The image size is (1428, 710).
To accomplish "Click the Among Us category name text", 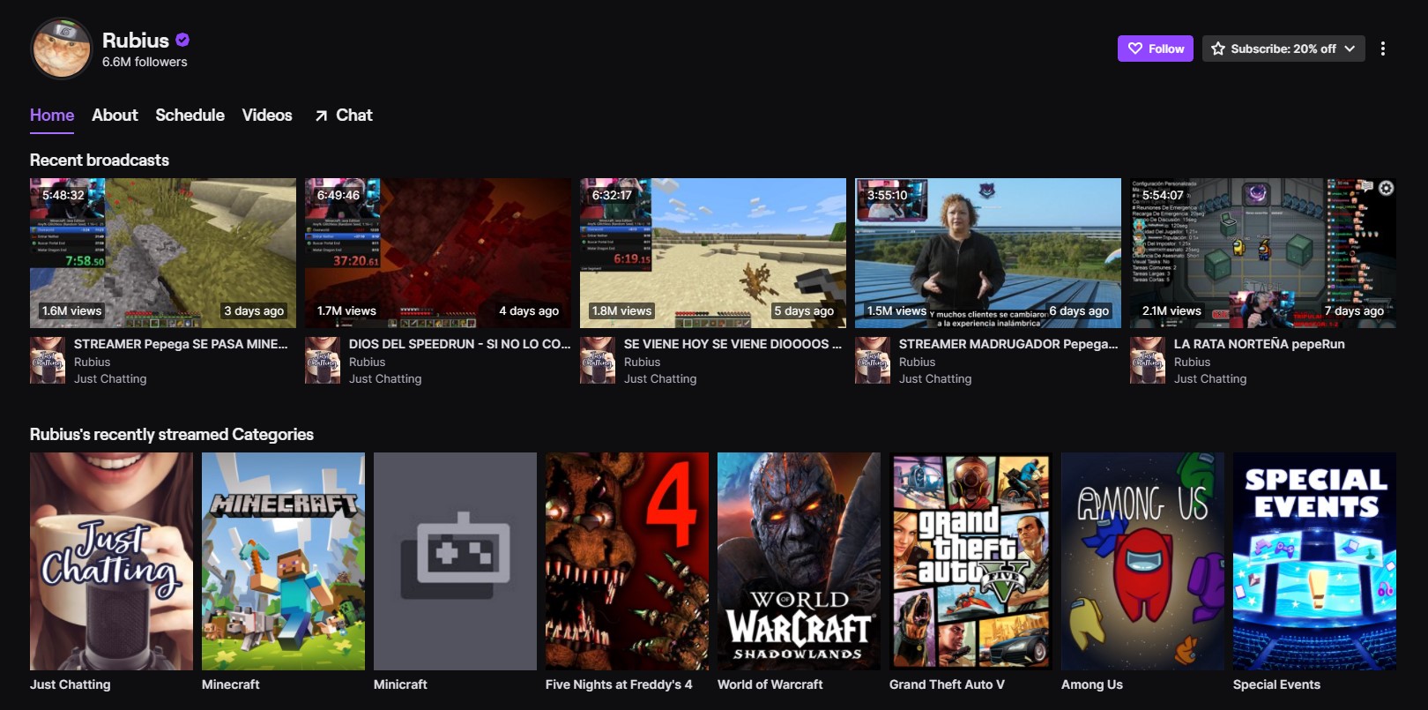I will 1092,684.
